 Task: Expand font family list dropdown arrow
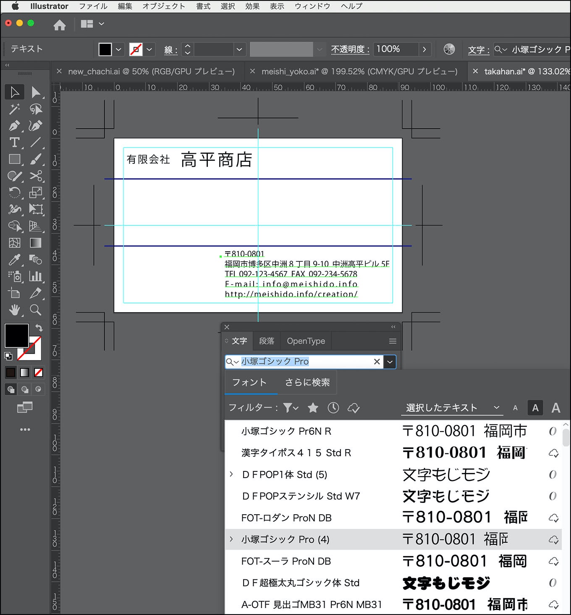tap(390, 362)
